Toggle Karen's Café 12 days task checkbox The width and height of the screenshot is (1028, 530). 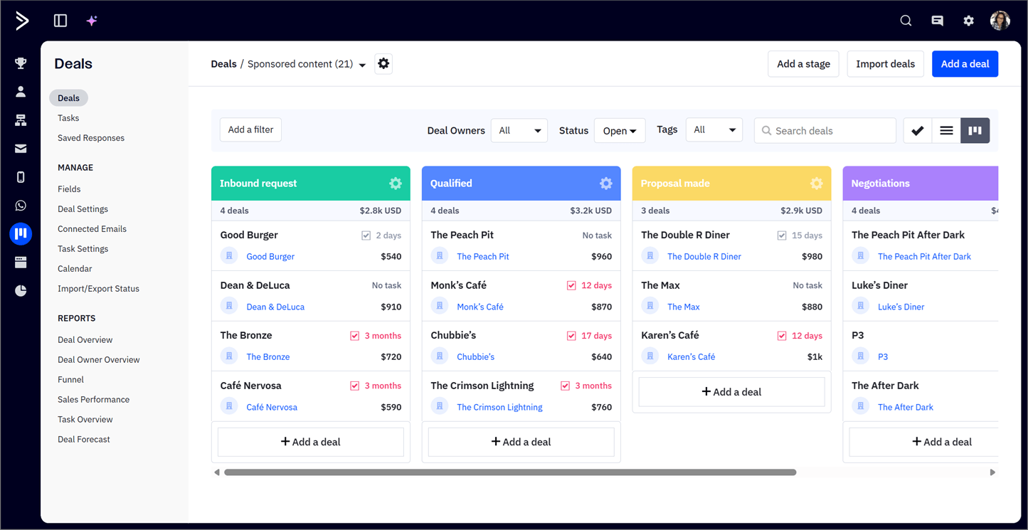point(782,336)
